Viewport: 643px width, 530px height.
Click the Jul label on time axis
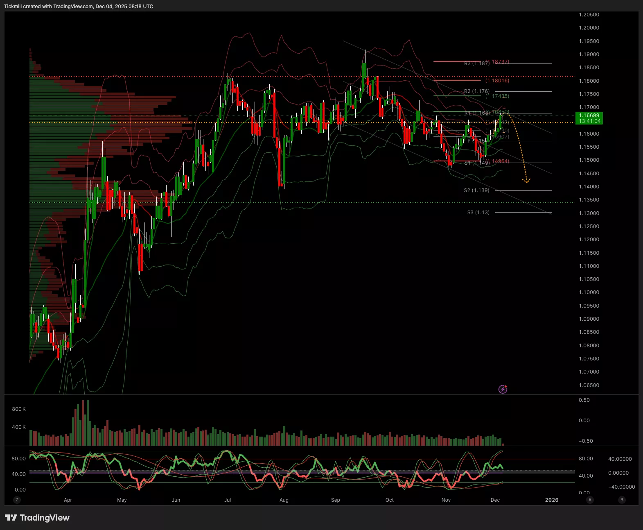[x=228, y=500]
